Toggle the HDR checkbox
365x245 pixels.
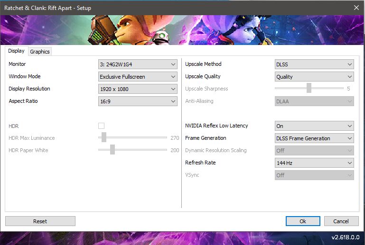click(101, 126)
